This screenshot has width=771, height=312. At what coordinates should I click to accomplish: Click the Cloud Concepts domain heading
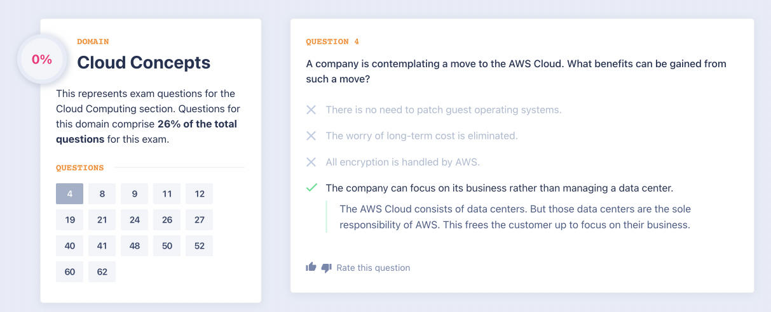pyautogui.click(x=144, y=62)
